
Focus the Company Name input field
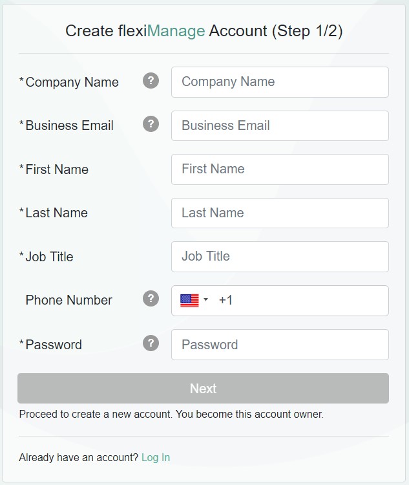[280, 82]
